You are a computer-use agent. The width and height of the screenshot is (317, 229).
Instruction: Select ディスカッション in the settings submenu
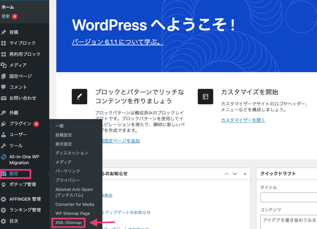(x=72, y=153)
